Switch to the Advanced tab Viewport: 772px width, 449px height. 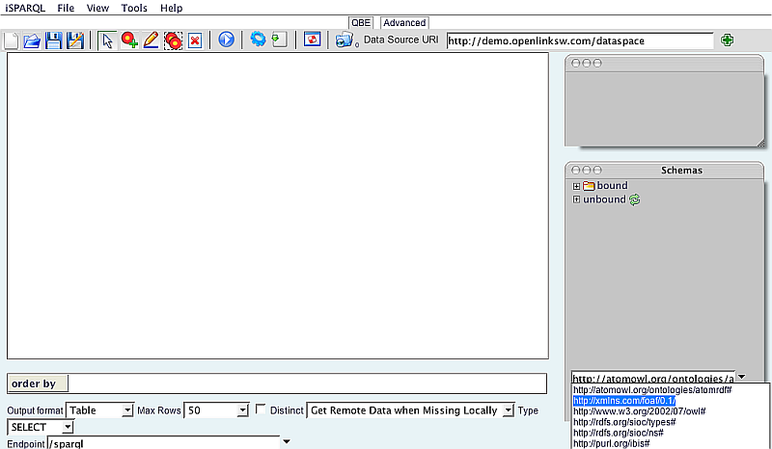pos(404,22)
